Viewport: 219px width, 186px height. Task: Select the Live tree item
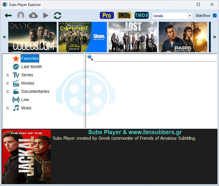coord(25,100)
